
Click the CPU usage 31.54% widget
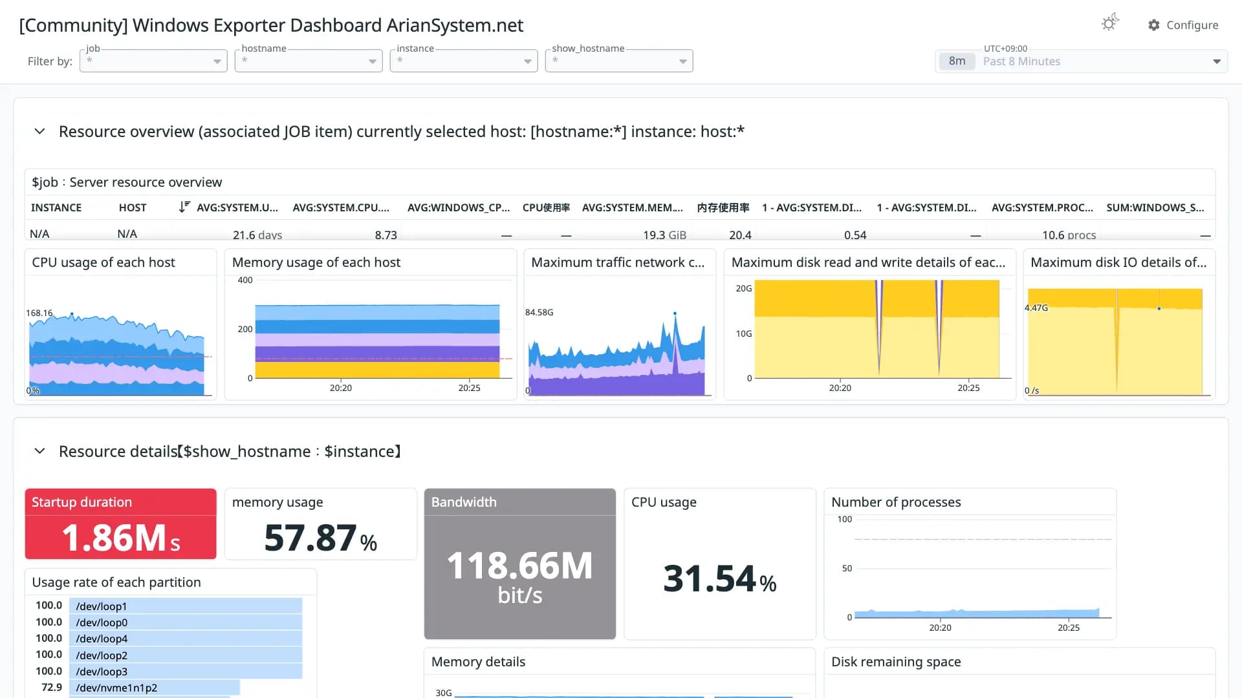click(x=719, y=564)
